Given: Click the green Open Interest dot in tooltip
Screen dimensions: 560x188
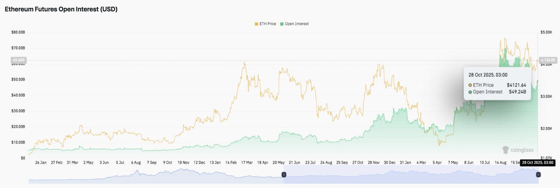Looking at the screenshot, I should point(470,92).
